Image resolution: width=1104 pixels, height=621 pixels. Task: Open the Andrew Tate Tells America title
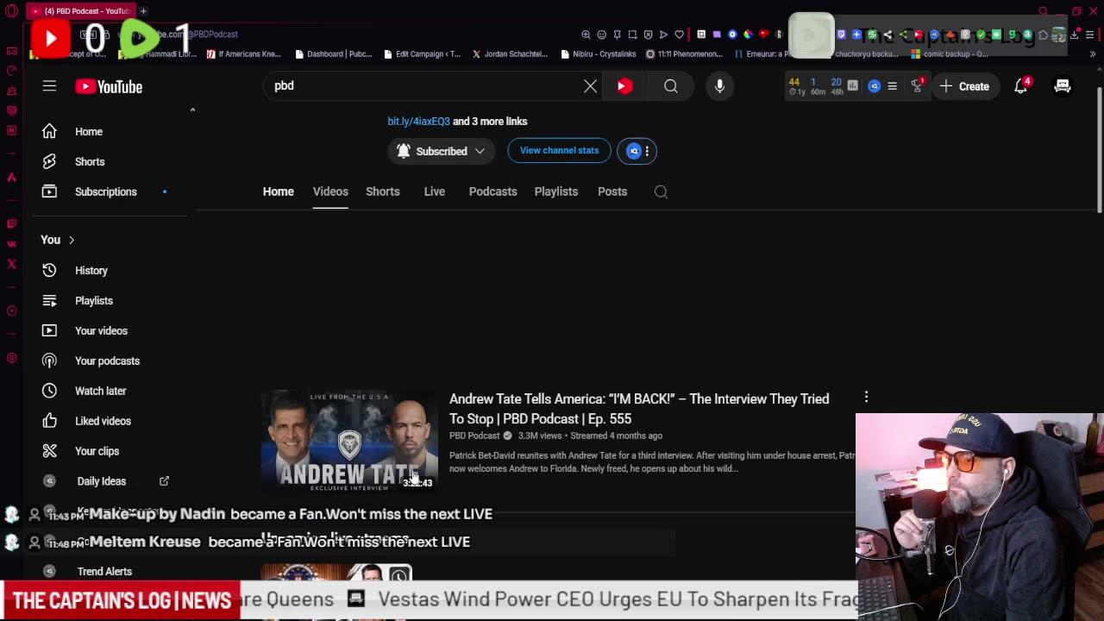639,409
